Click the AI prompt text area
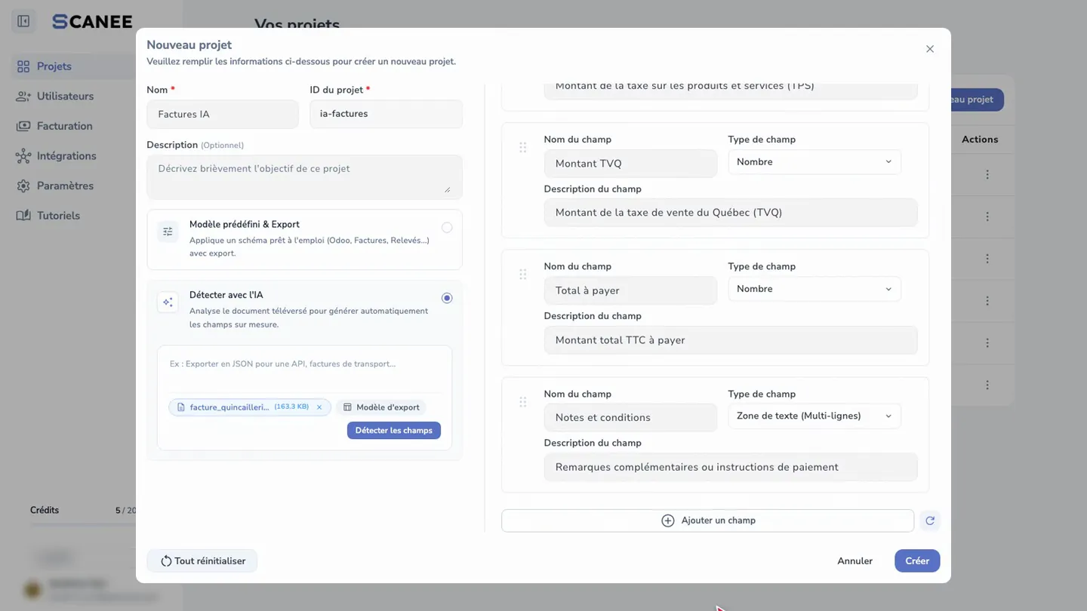1087x611 pixels. click(x=304, y=370)
